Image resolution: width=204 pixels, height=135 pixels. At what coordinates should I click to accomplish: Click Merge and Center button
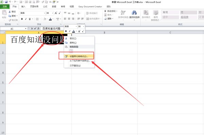coord(93,19)
